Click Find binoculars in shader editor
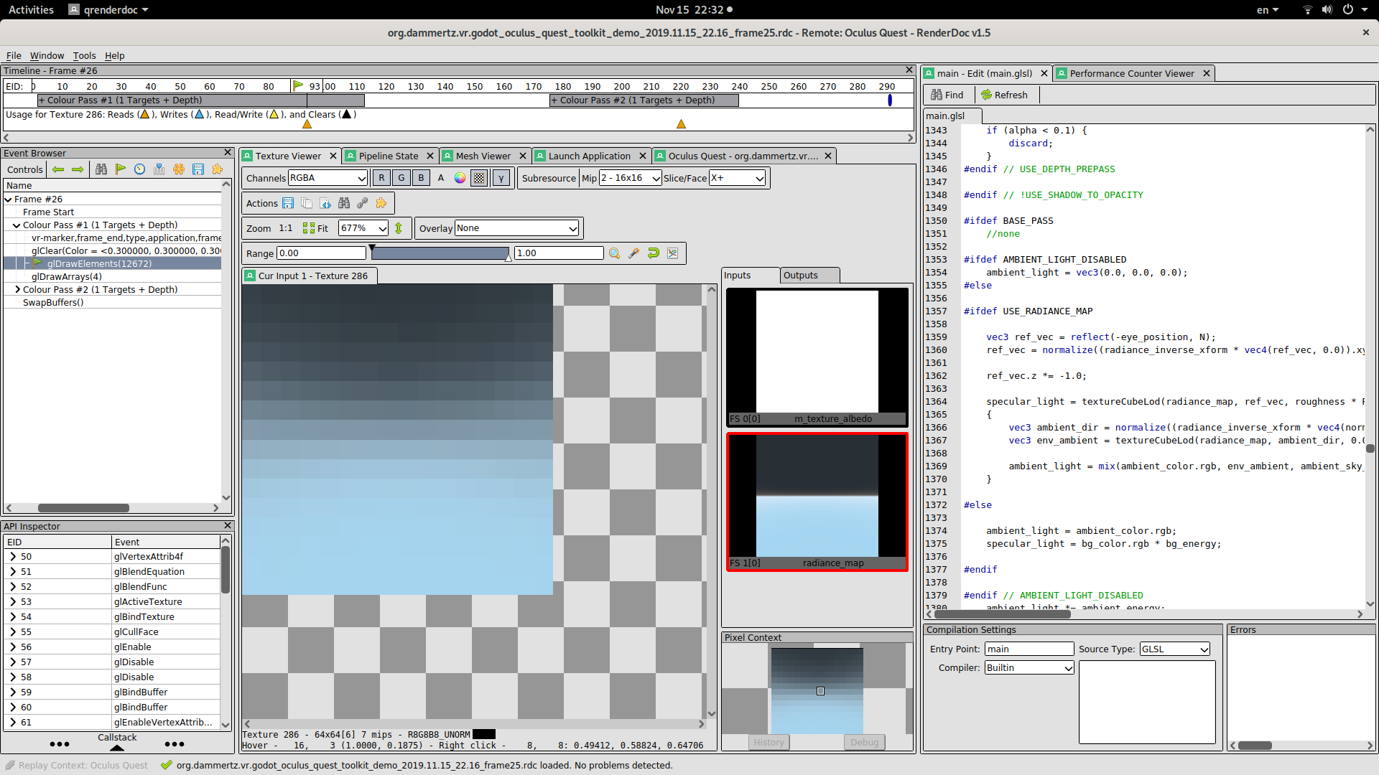 click(947, 95)
